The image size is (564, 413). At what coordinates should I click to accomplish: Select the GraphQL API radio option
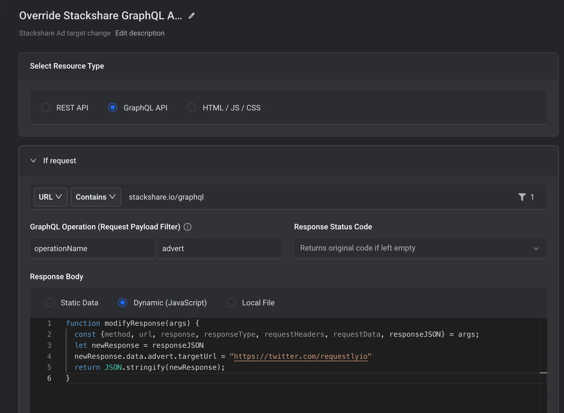pos(113,107)
